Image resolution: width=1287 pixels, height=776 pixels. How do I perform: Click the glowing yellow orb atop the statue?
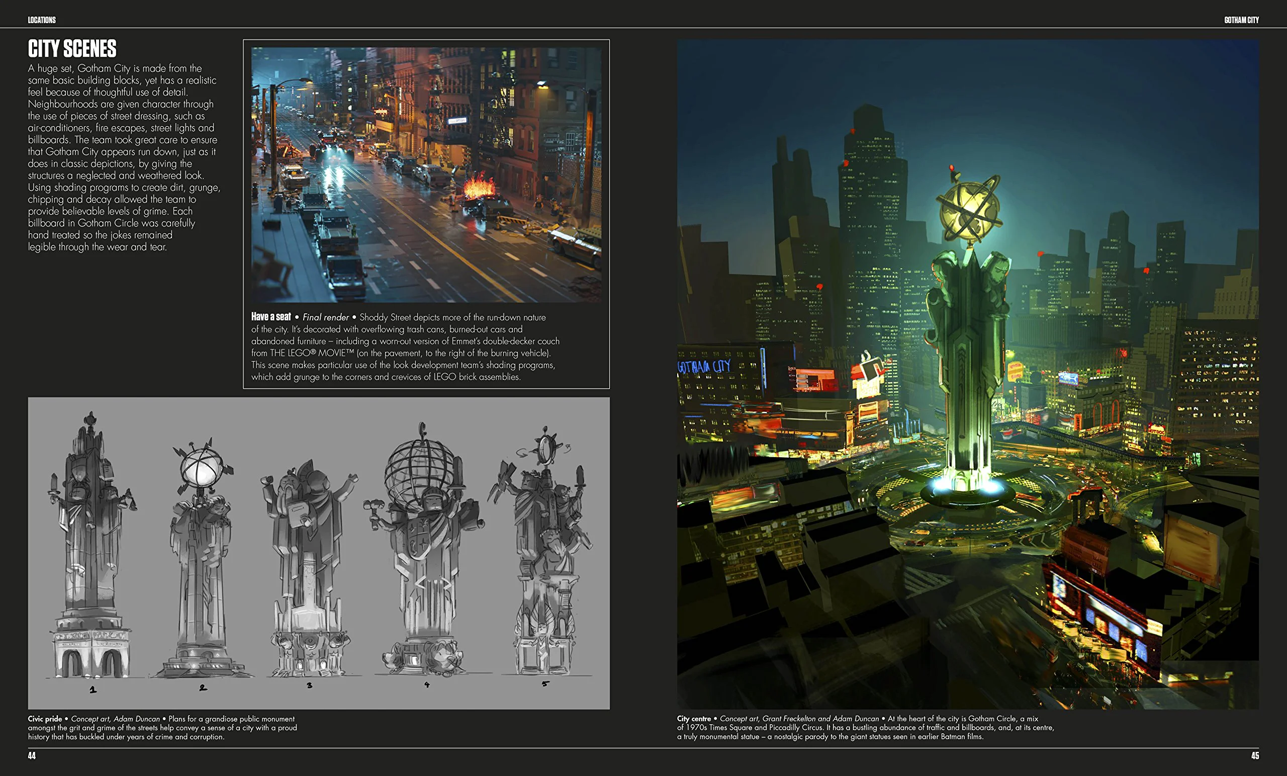[x=969, y=211]
